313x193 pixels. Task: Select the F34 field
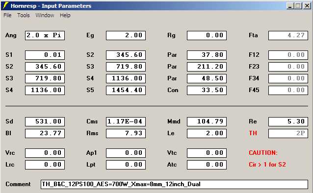coord(288,78)
